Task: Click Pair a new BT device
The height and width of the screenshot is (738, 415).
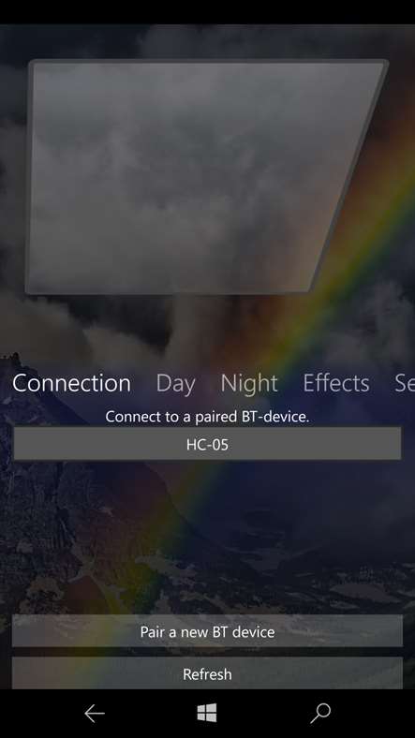Action: point(208,631)
